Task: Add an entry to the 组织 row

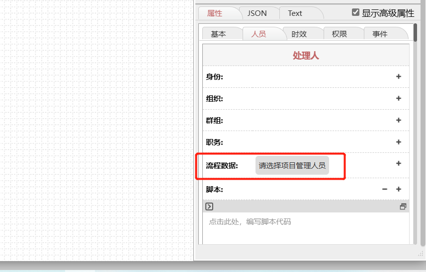Action: coord(399,98)
